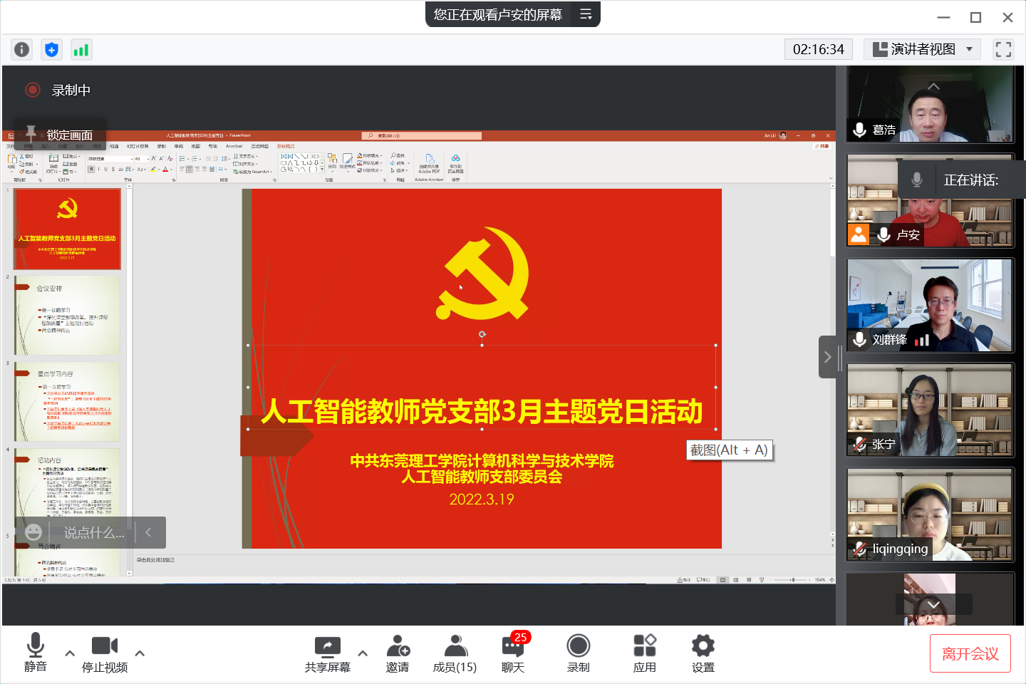
Task: Open the blue security shield icon
Action: [51, 49]
